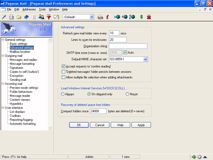Click the document icon beside File menu
Viewport: 213px width, 160px height.
point(3,9)
